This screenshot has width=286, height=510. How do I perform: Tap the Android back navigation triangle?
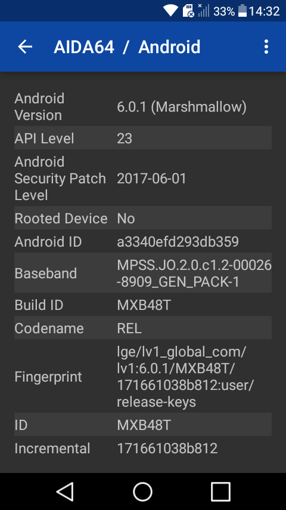tap(65, 491)
